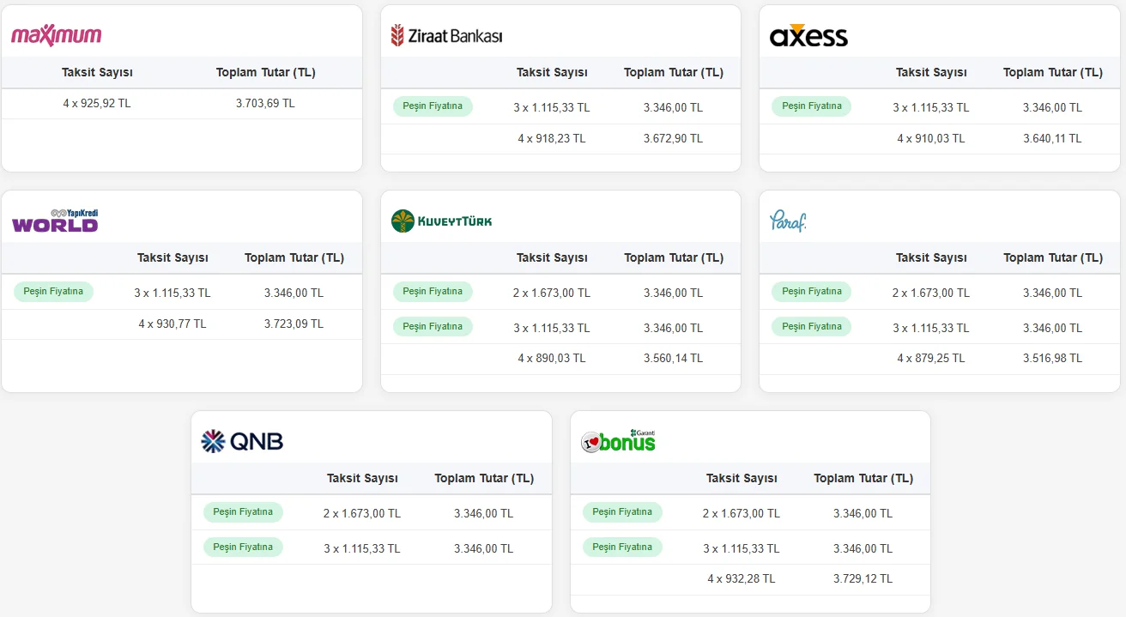Click Paraf Taksit Sayısı column header
The image size is (1126, 617).
point(931,258)
